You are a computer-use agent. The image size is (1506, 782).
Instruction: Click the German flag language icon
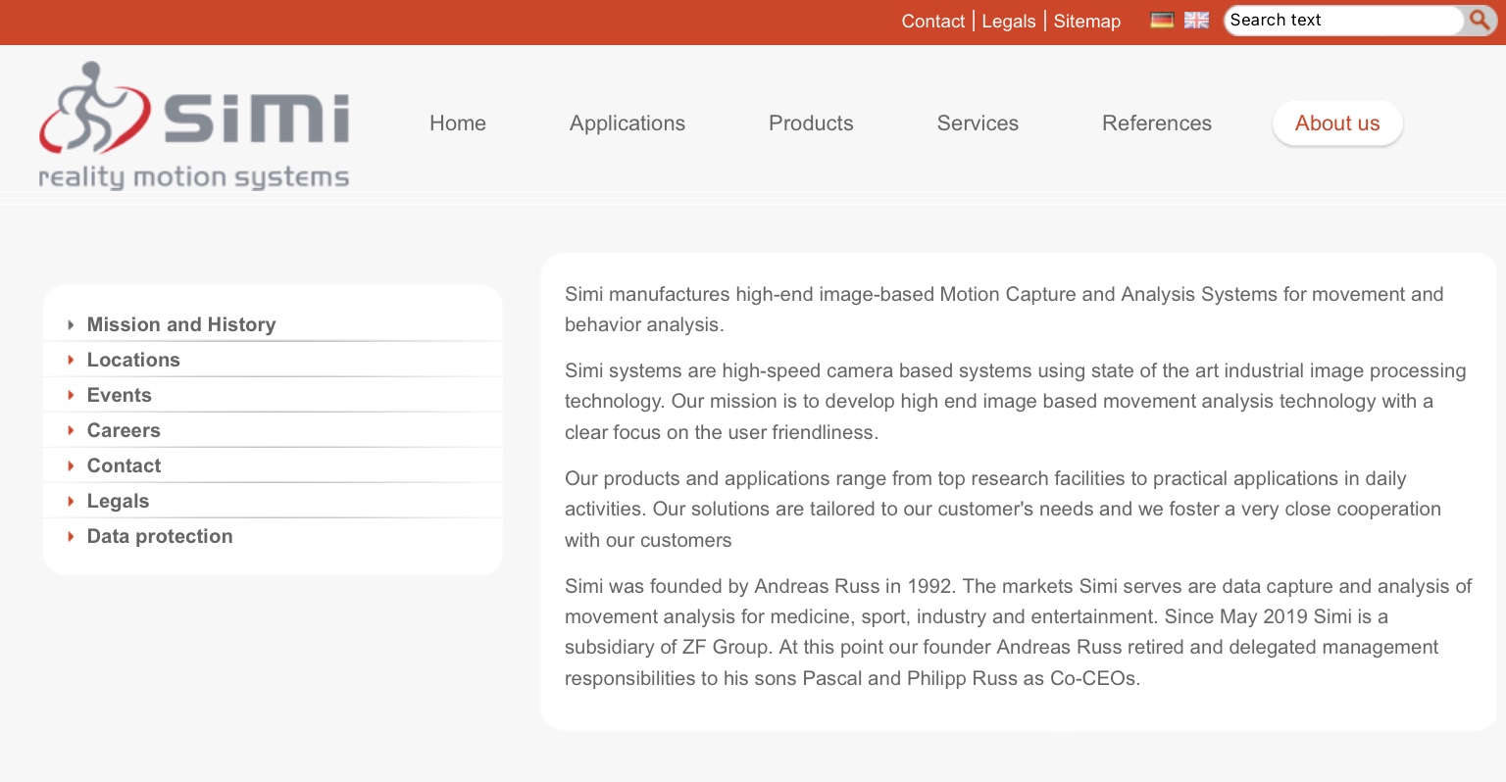tap(1162, 21)
